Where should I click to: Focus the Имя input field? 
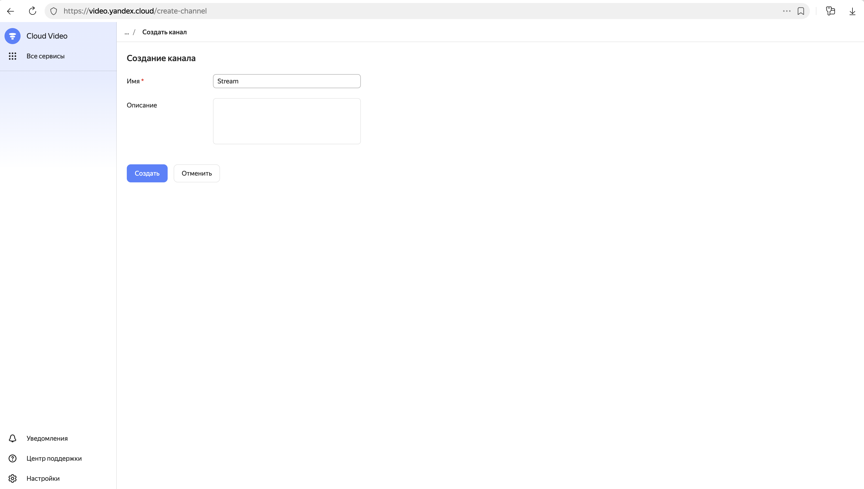287,81
